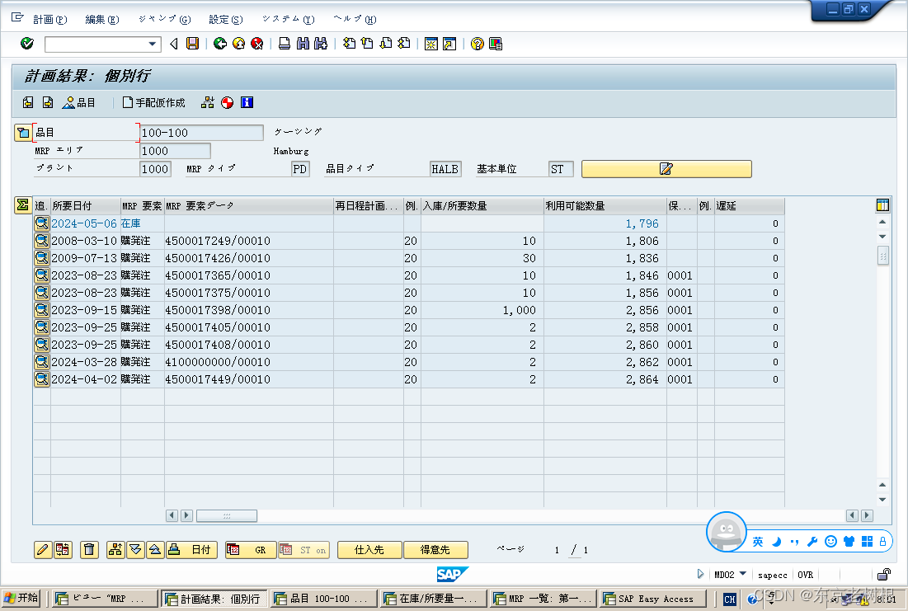Image resolution: width=908 pixels, height=611 pixels.
Task: Click the double-down triangle expand button
Action: [135, 550]
